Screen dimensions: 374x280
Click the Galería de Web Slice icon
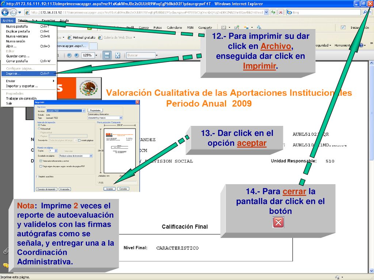(x=100, y=38)
